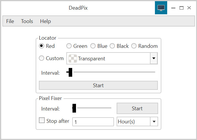
Task: Expand the Hour(s) unit dropdown
Action: [154, 121]
